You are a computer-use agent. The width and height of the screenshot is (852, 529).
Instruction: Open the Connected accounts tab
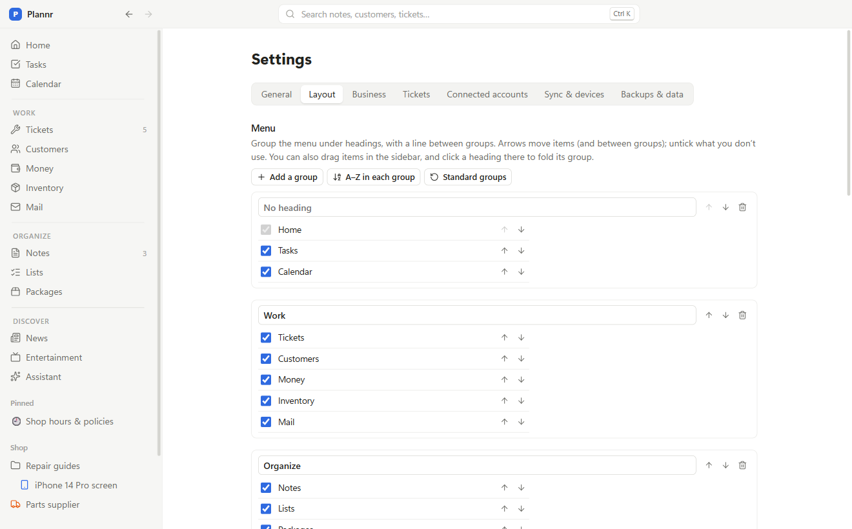[x=487, y=94]
